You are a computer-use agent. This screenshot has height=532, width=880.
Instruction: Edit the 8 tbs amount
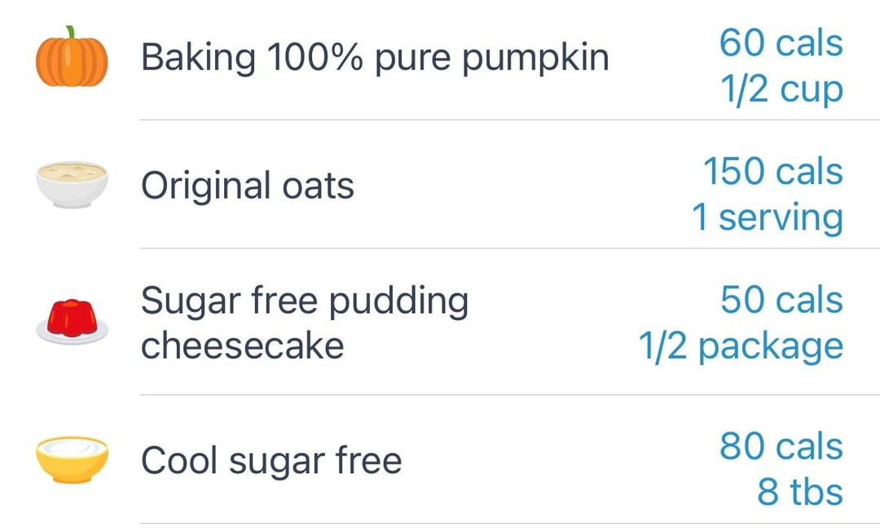(800, 492)
